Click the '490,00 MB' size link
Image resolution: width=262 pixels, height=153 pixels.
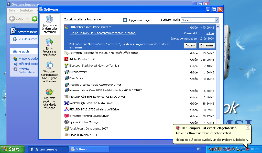coord(207,28)
